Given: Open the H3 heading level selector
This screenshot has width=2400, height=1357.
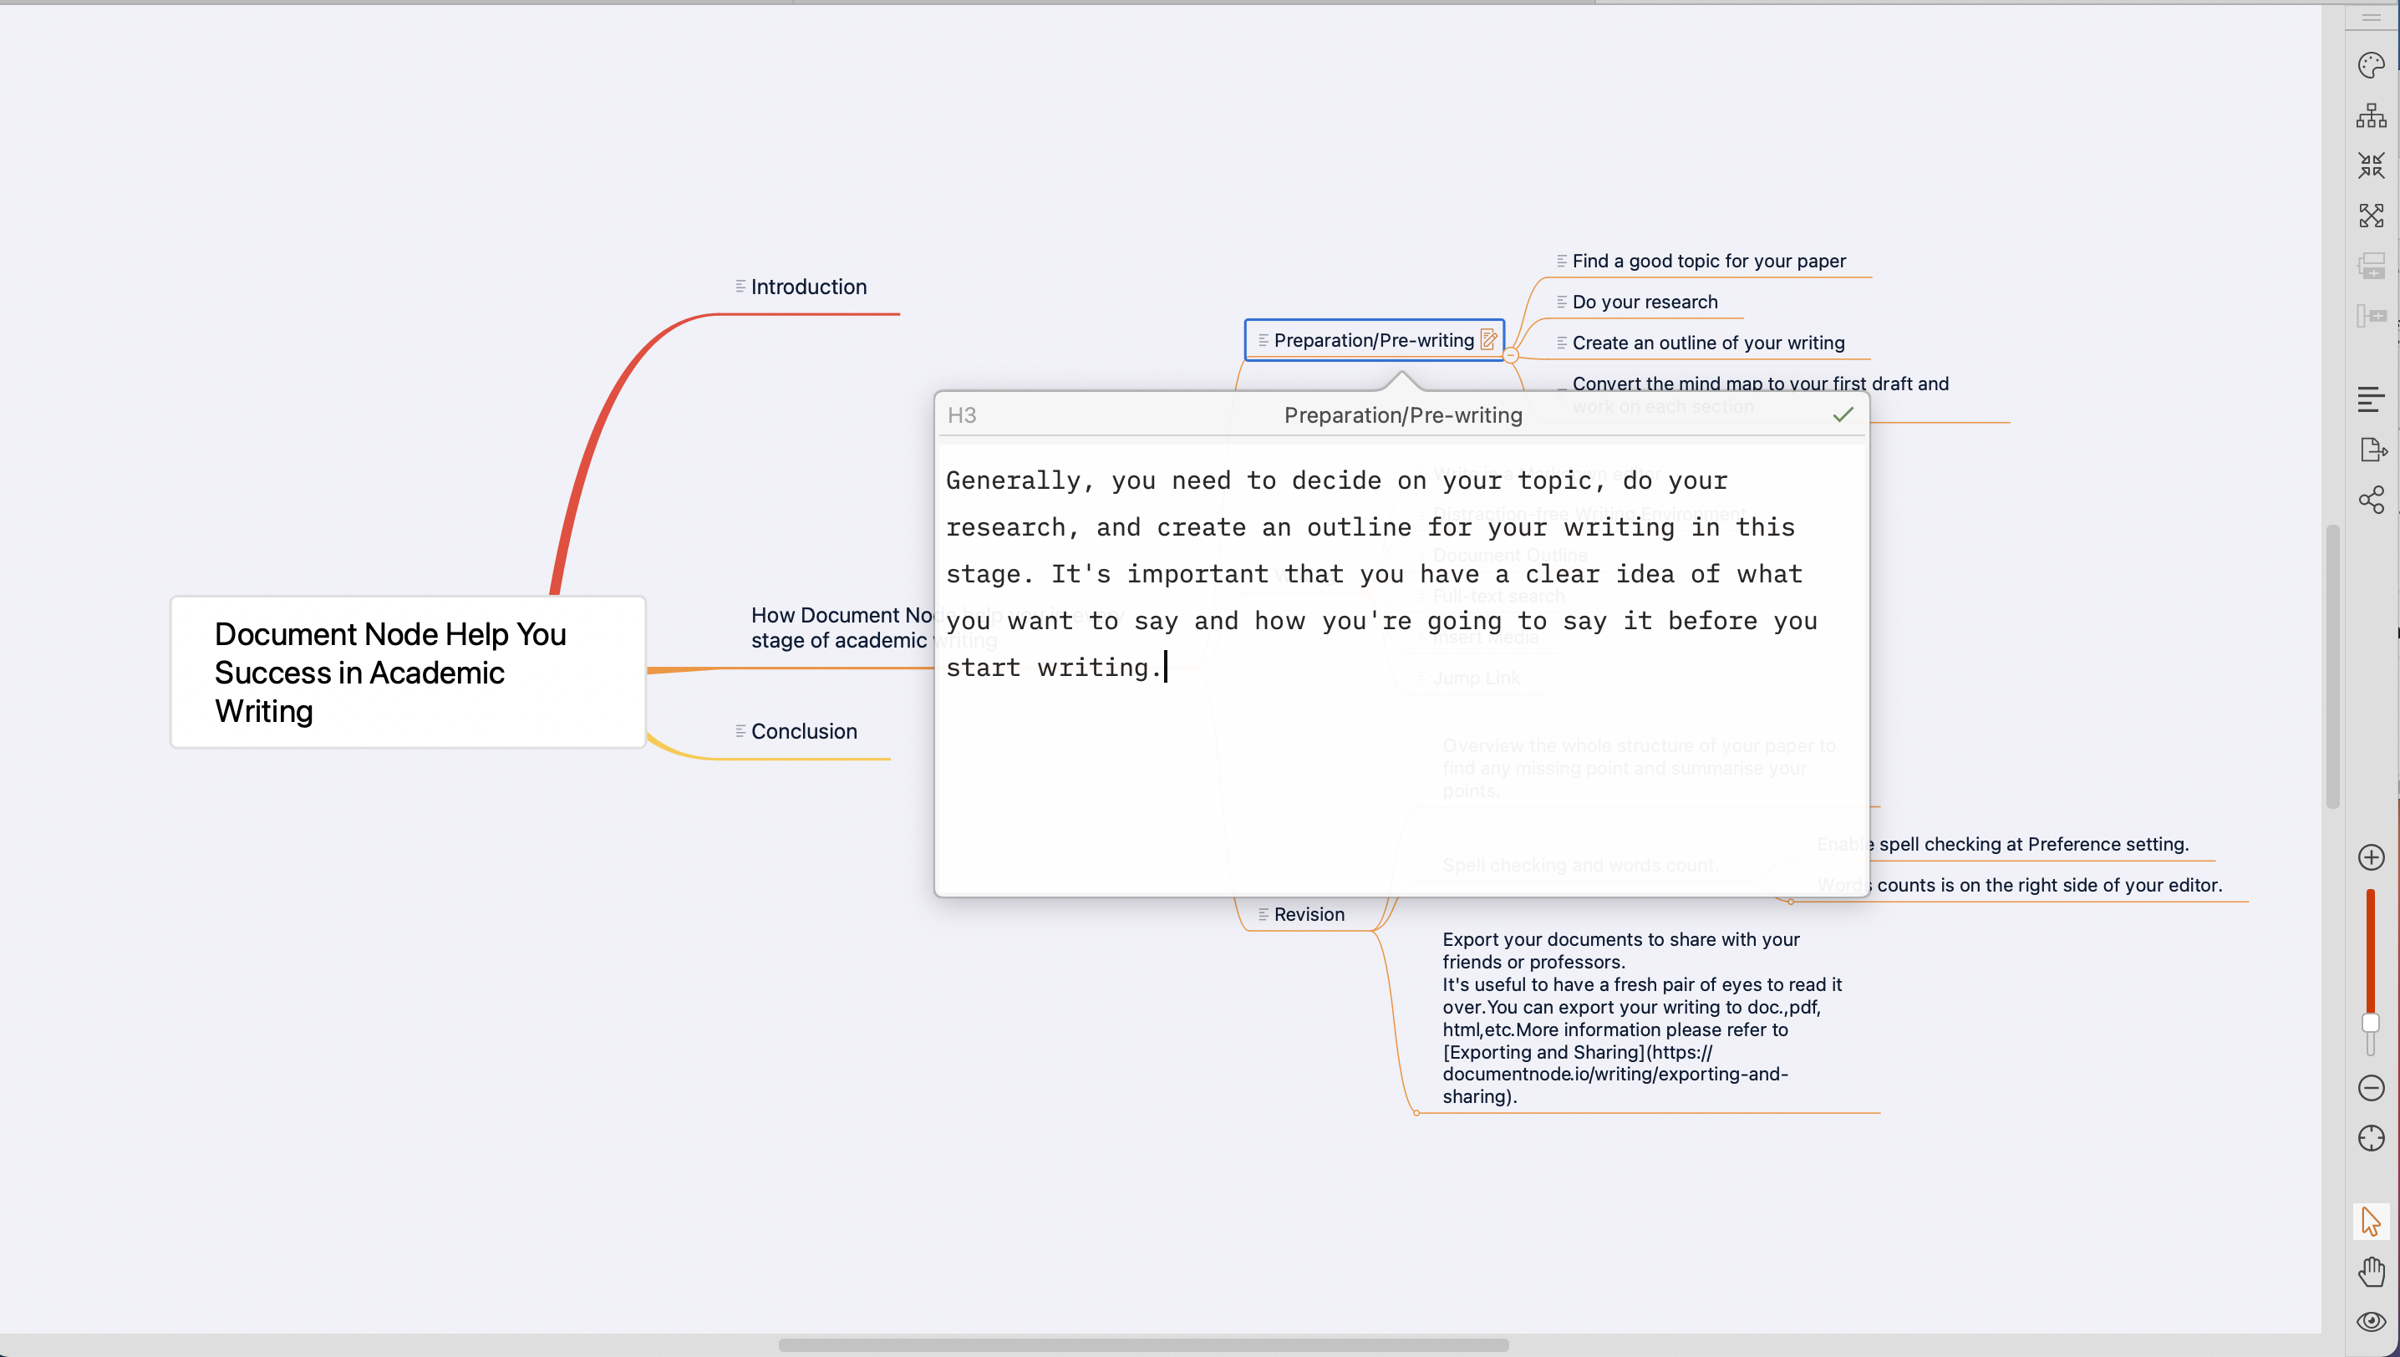Looking at the screenshot, I should coord(962,414).
